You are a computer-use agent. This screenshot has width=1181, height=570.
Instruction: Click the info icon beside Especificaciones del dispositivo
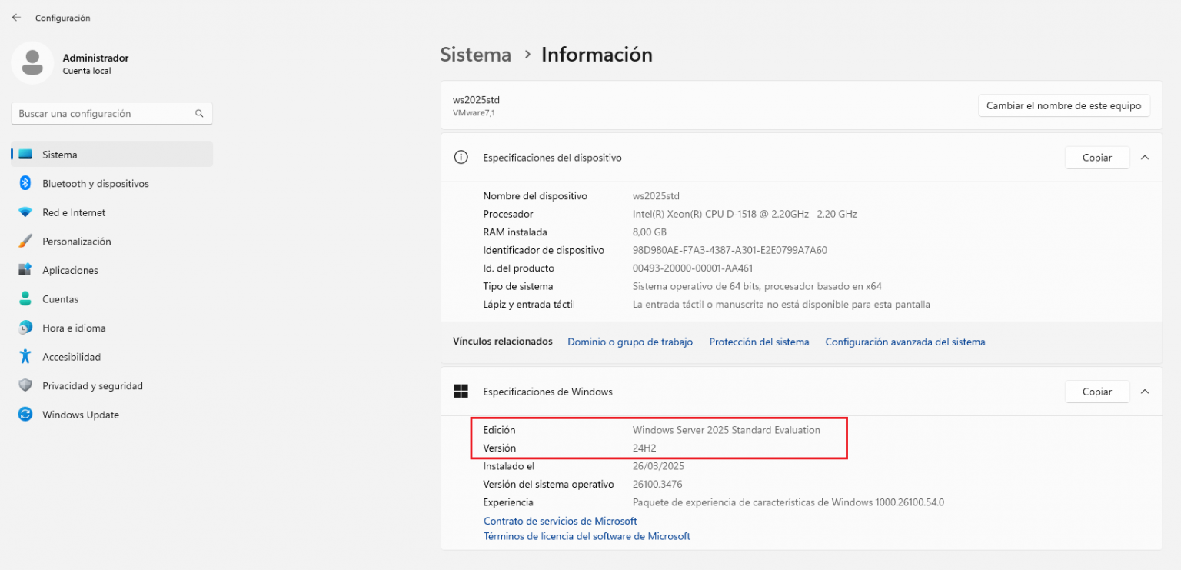461,157
